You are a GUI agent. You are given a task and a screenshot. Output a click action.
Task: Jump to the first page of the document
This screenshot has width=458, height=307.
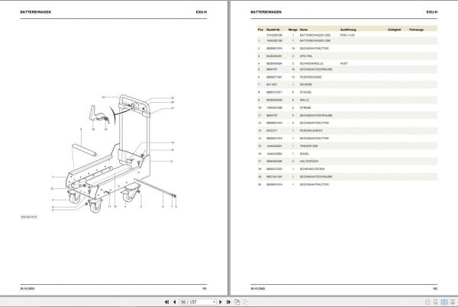(x=166, y=302)
